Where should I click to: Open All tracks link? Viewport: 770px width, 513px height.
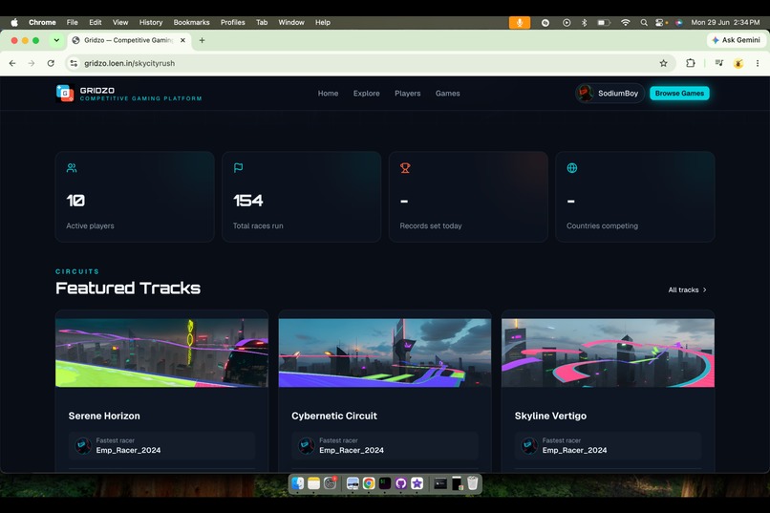(687, 290)
